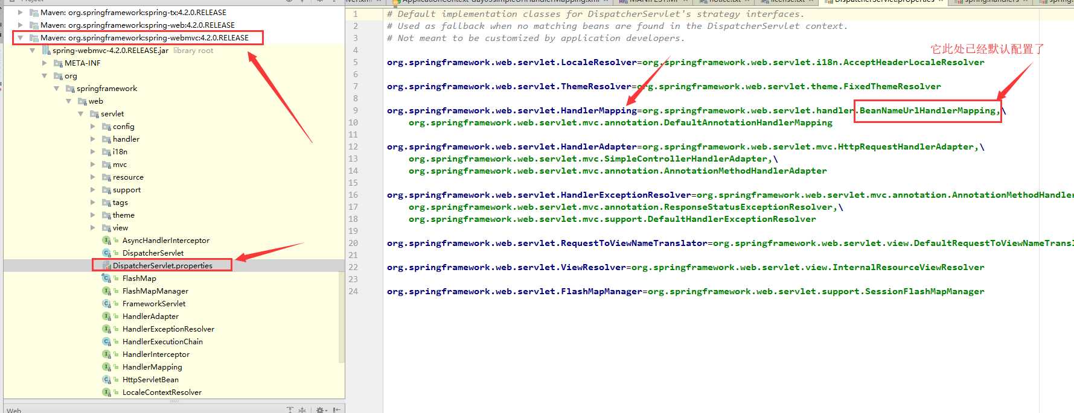The image size is (1074, 413).
Task: Click the spring-web 4.2.0 Maven library icon
Action: (34, 25)
